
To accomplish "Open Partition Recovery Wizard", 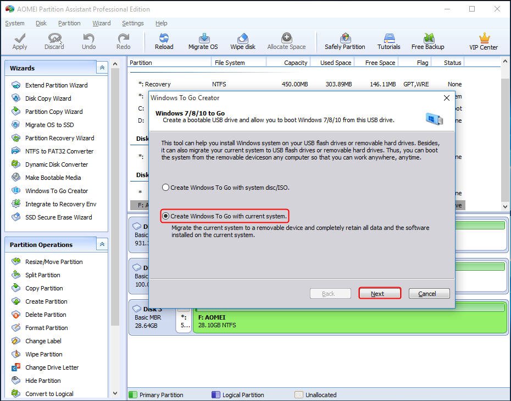I will coord(60,138).
